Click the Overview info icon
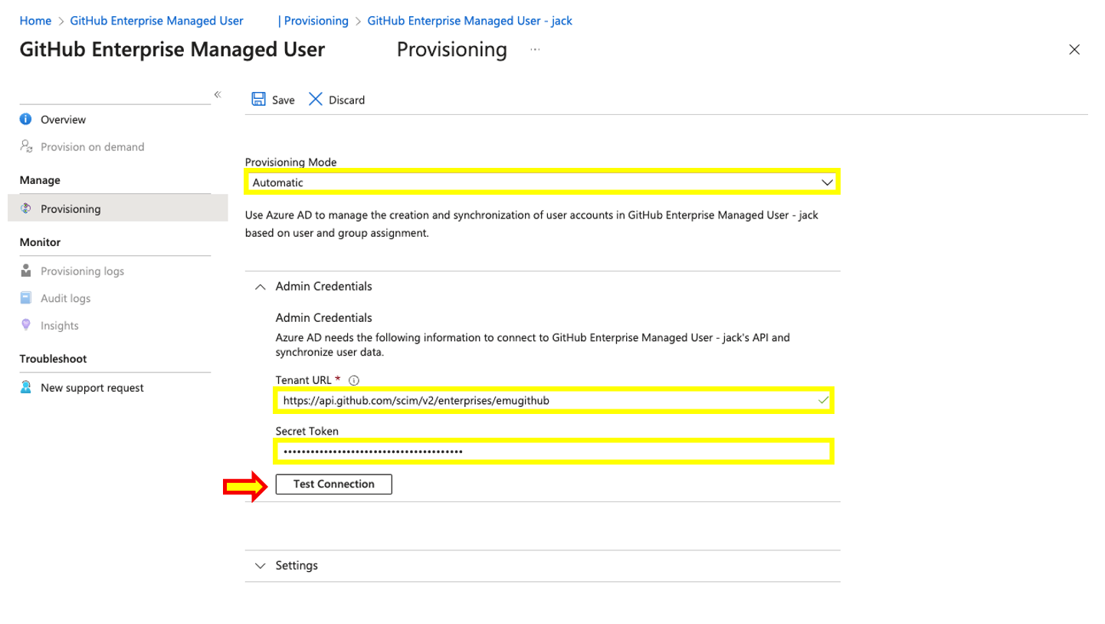 (x=26, y=120)
